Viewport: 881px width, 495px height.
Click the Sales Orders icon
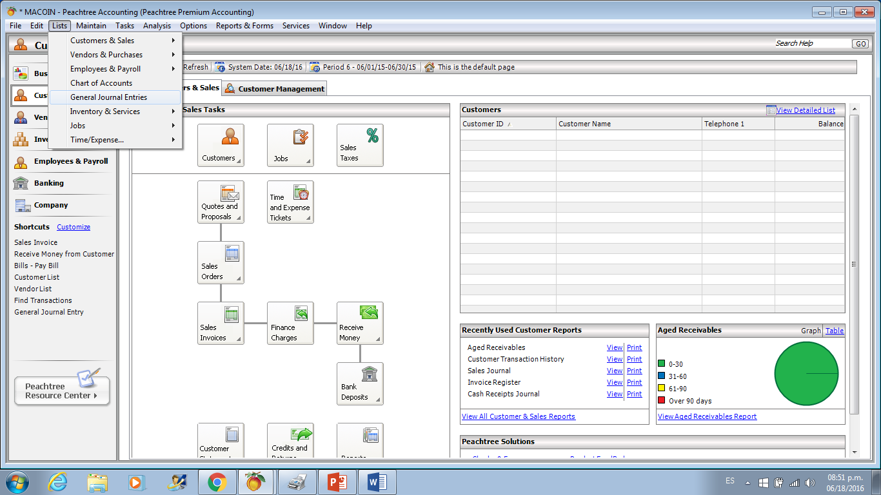point(221,262)
